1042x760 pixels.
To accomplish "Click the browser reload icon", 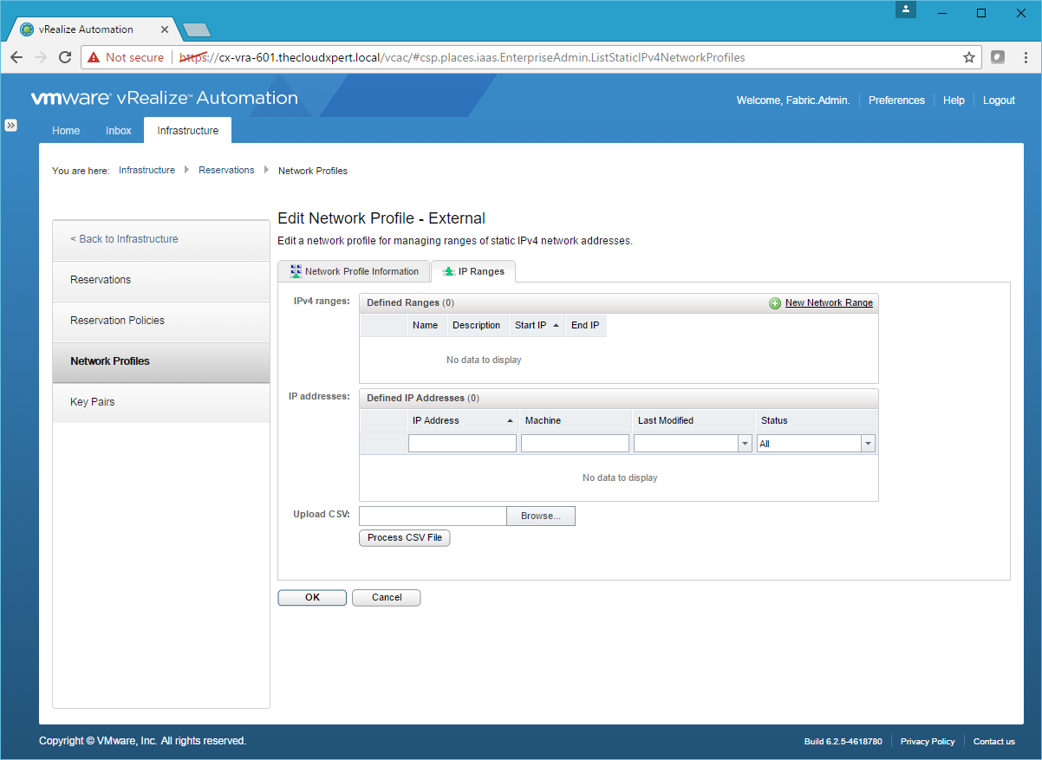I will pos(64,58).
